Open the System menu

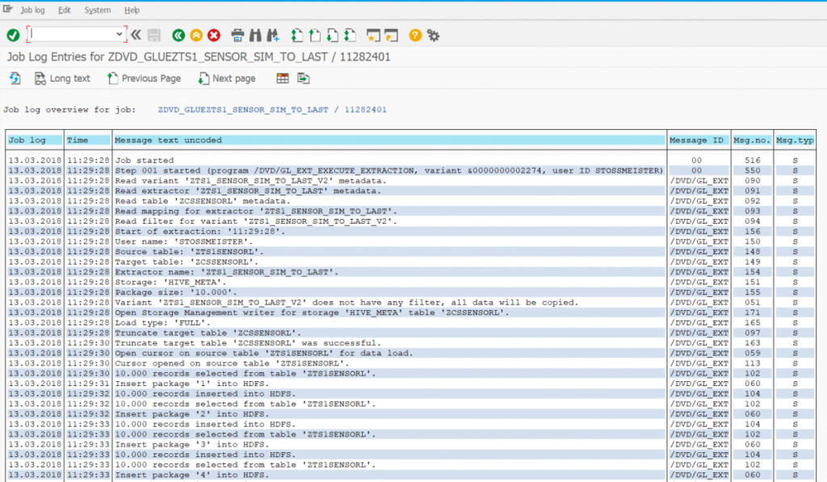(x=98, y=10)
